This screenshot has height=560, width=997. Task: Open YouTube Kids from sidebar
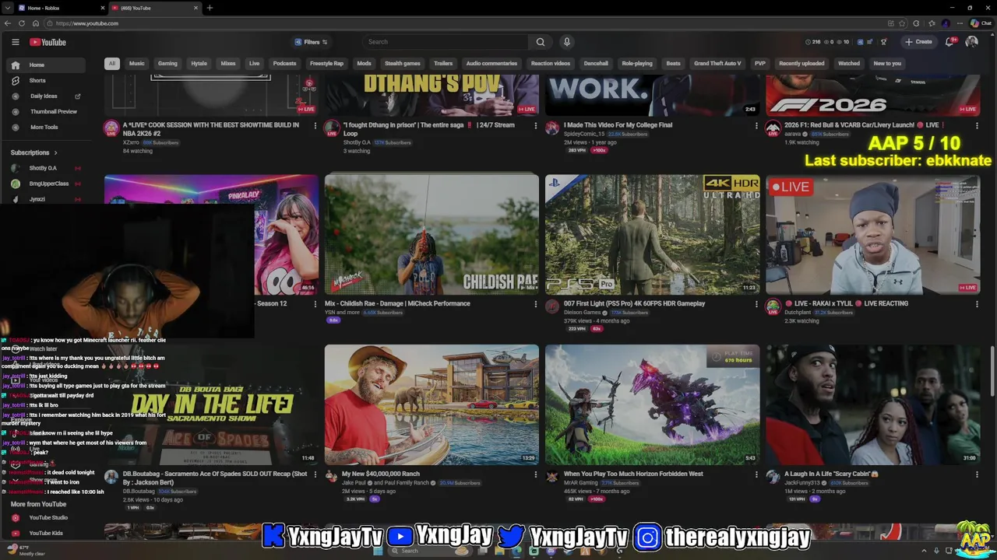point(46,533)
